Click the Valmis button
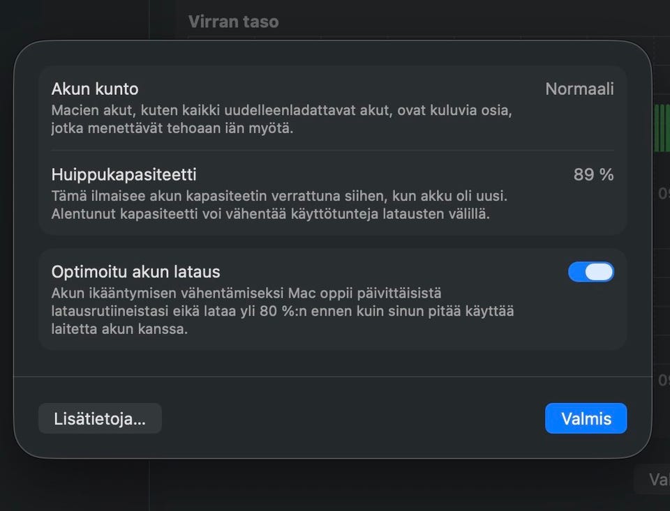The image size is (670, 511). click(586, 418)
